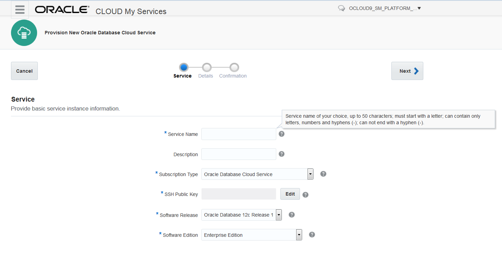The image size is (502, 267).
Task: Open the Subscription Type dropdown
Action: (310, 174)
